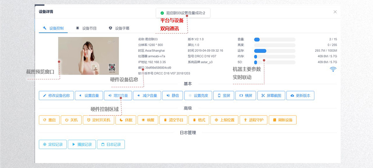Open the 定位记录 location log

(x=53, y=144)
